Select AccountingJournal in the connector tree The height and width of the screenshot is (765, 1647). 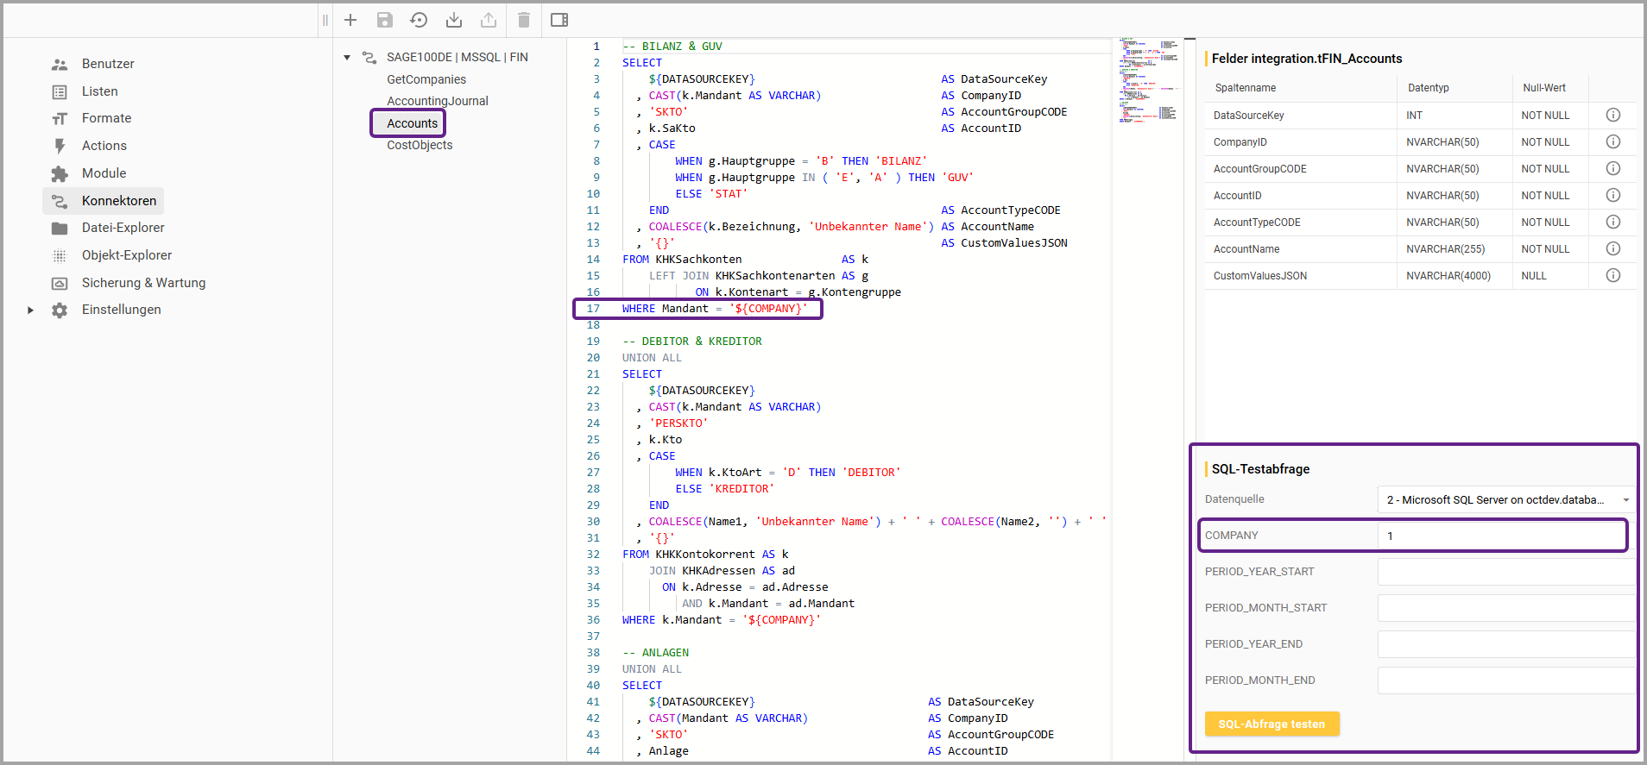(438, 101)
